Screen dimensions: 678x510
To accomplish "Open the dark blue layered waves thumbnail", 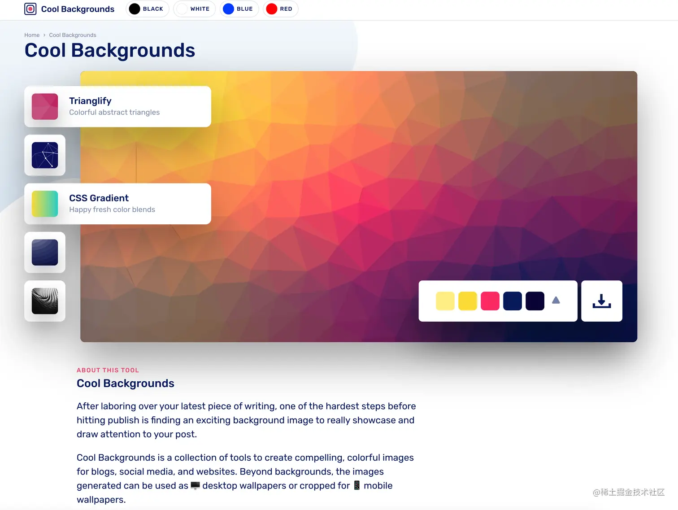I will 45,253.
